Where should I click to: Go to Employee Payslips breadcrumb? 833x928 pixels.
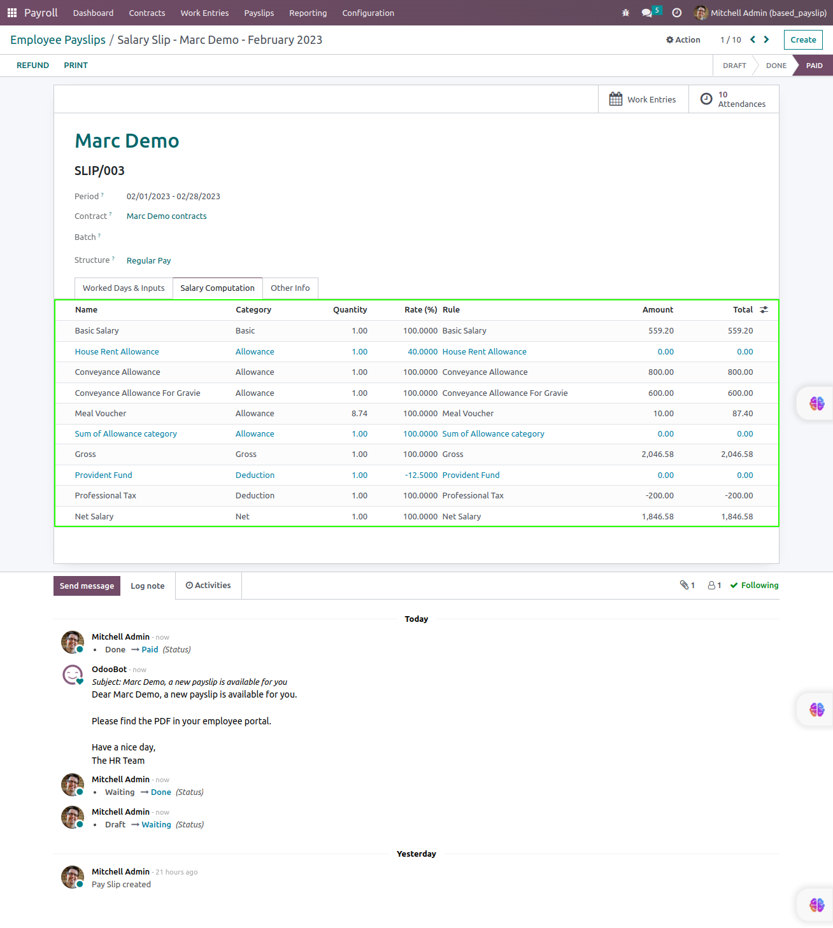coord(58,39)
